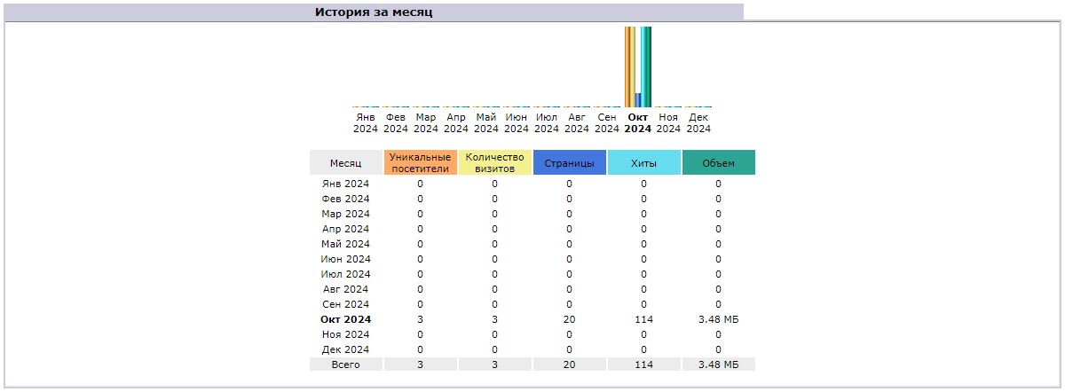Click the orange unique visitors bar for October
The height and width of the screenshot is (392, 1065).
pyautogui.click(x=627, y=67)
